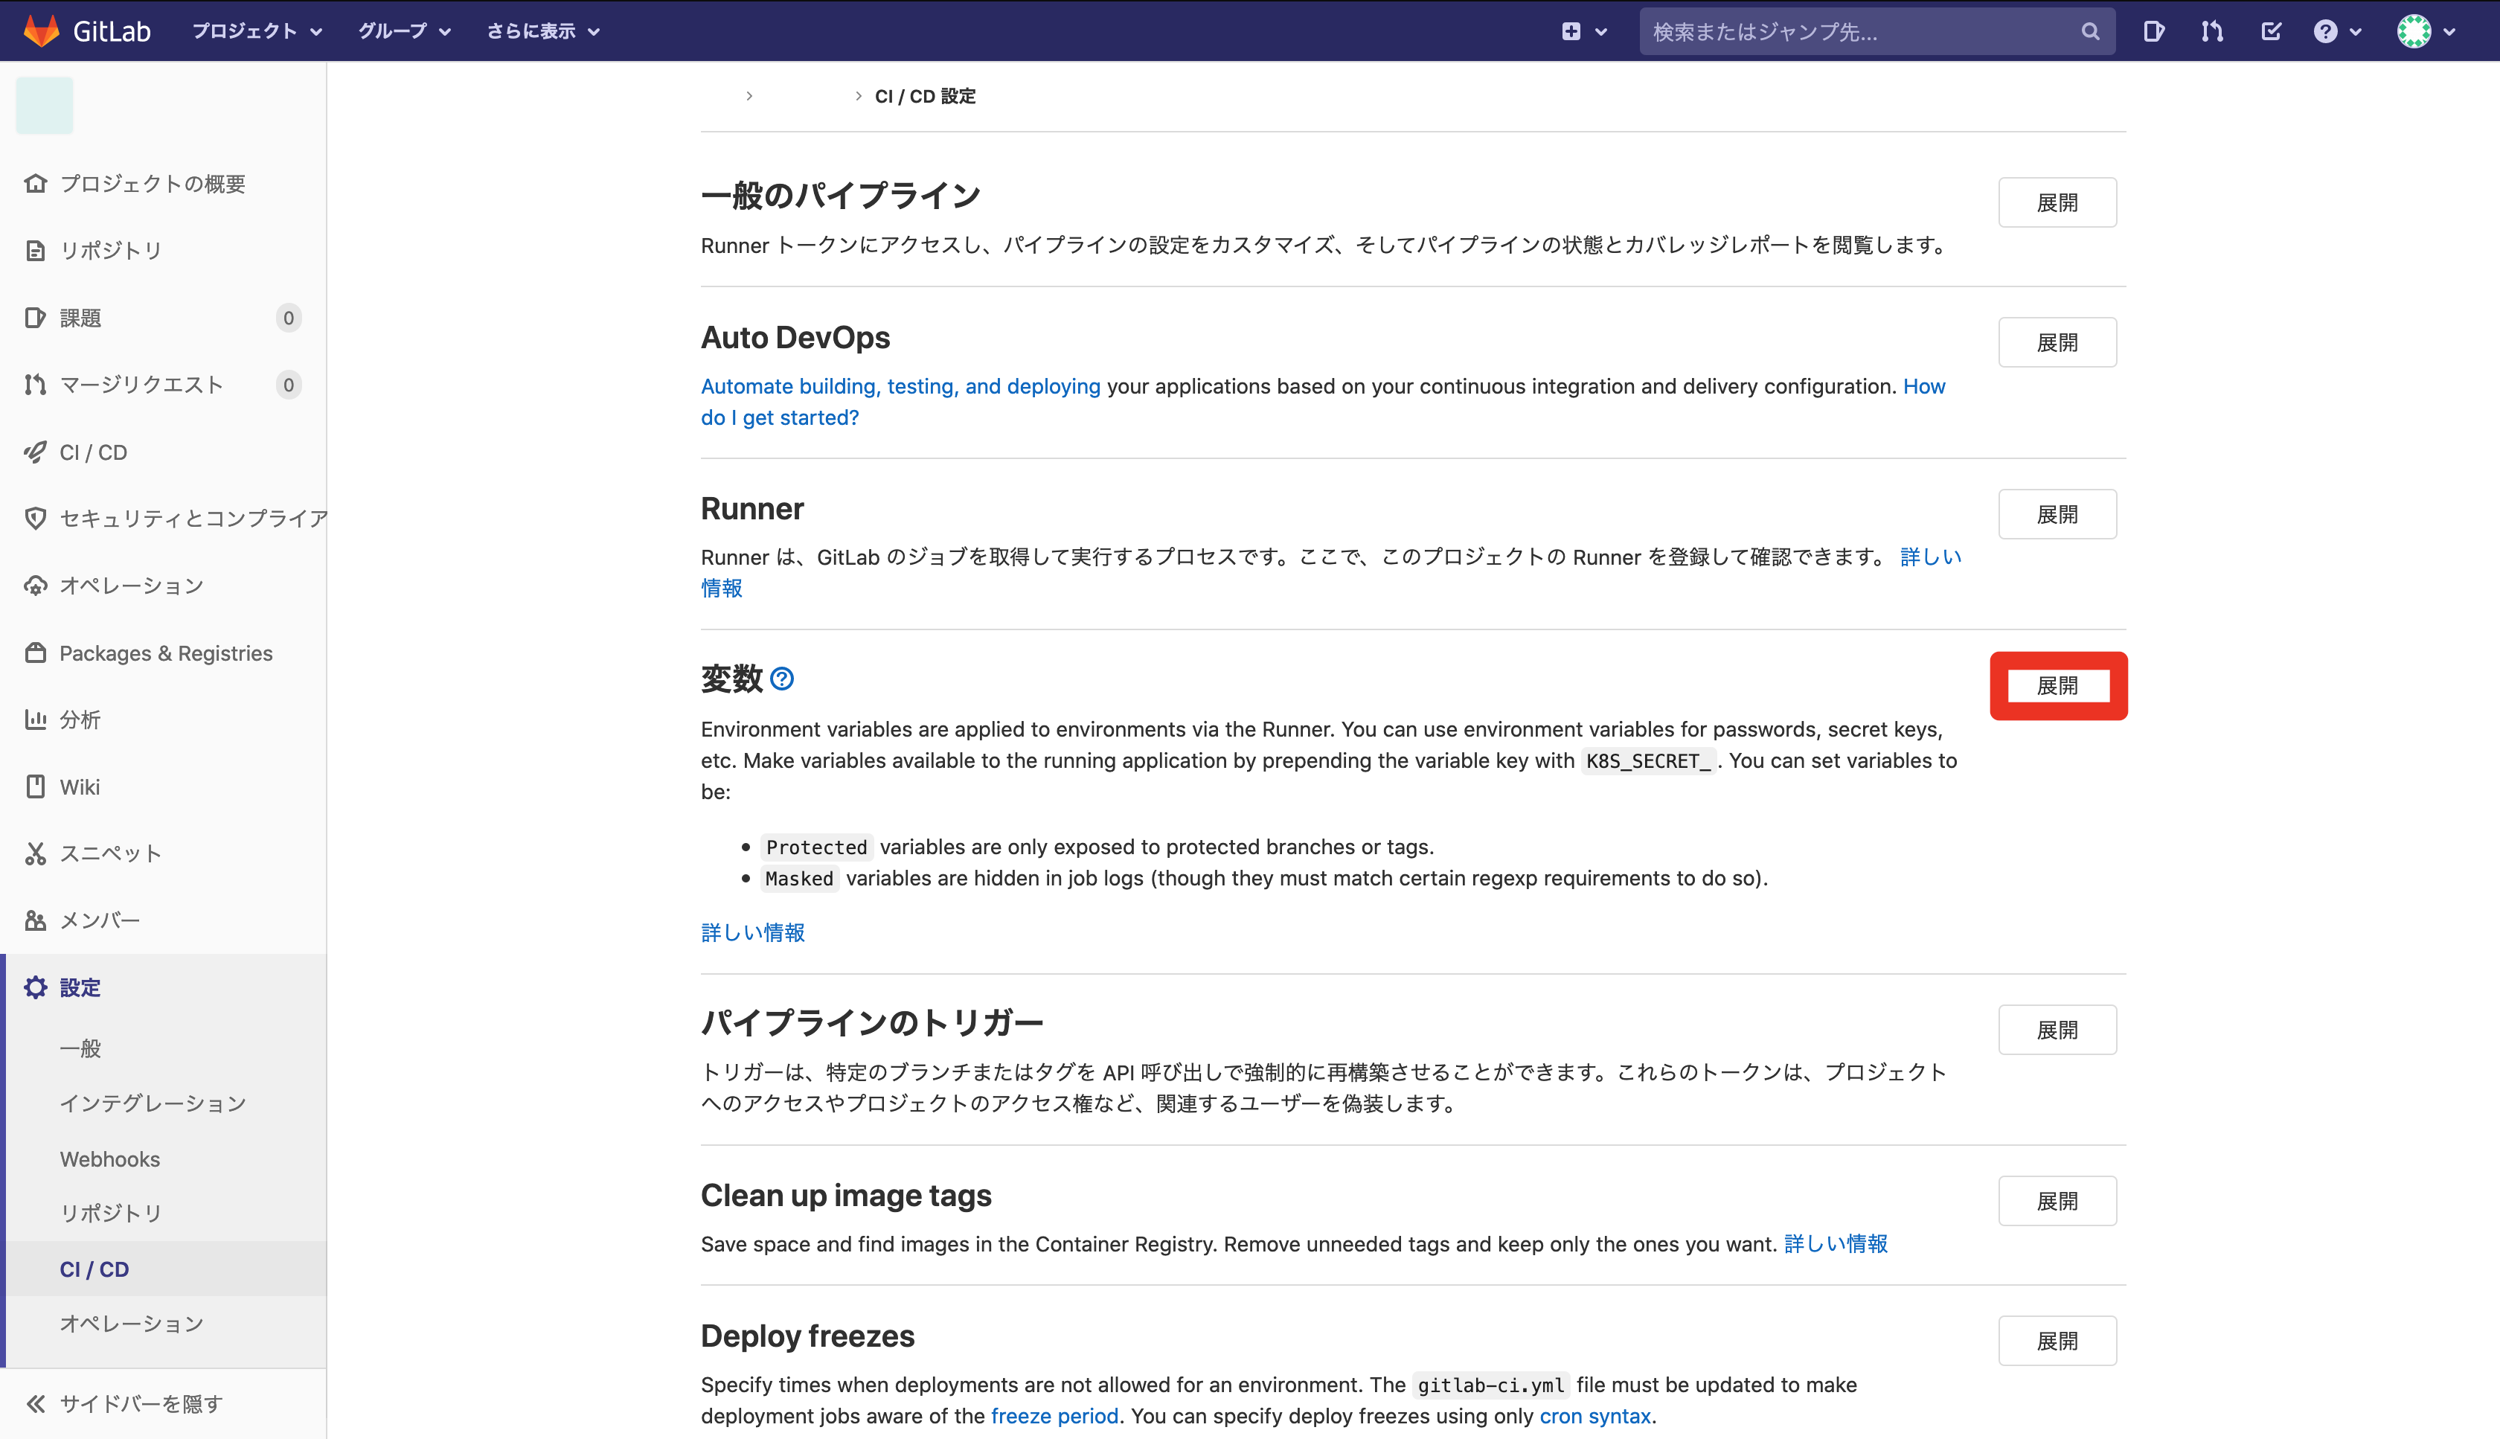Viewport: 2500px width, 1439px height.
Task: Open the freeze period link
Action: point(1054,1415)
